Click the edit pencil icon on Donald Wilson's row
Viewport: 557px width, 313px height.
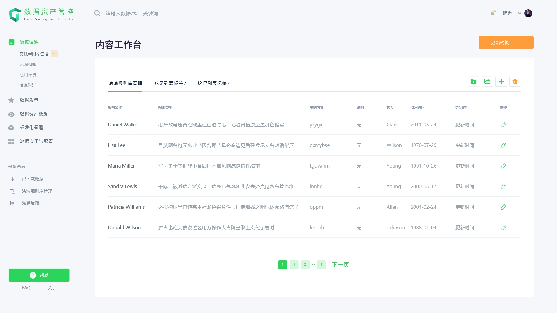(x=503, y=228)
